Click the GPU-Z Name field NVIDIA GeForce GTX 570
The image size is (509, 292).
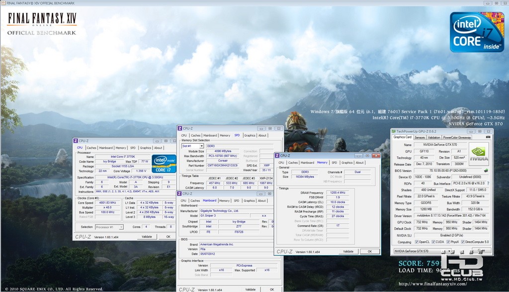click(x=440, y=145)
